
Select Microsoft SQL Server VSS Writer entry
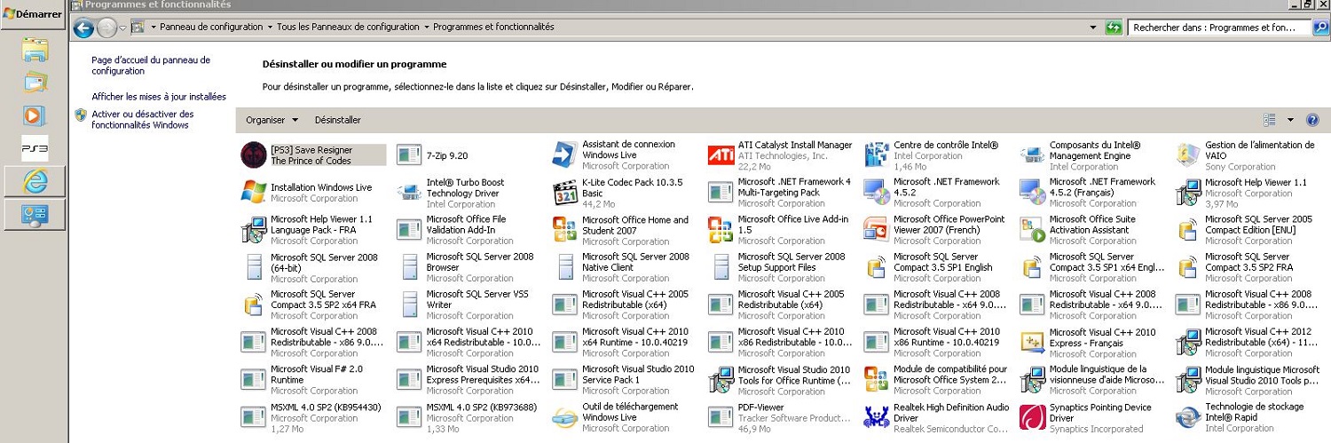[x=468, y=305]
